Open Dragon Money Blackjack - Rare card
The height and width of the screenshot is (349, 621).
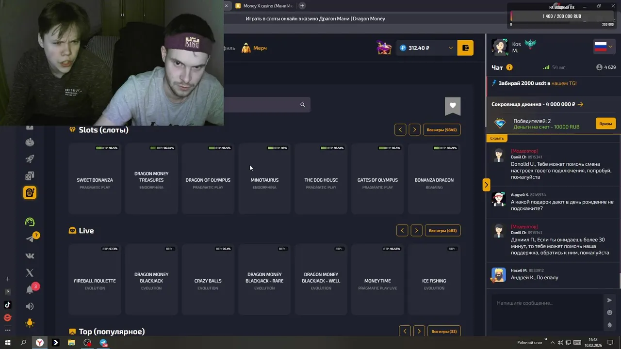tap(264, 280)
